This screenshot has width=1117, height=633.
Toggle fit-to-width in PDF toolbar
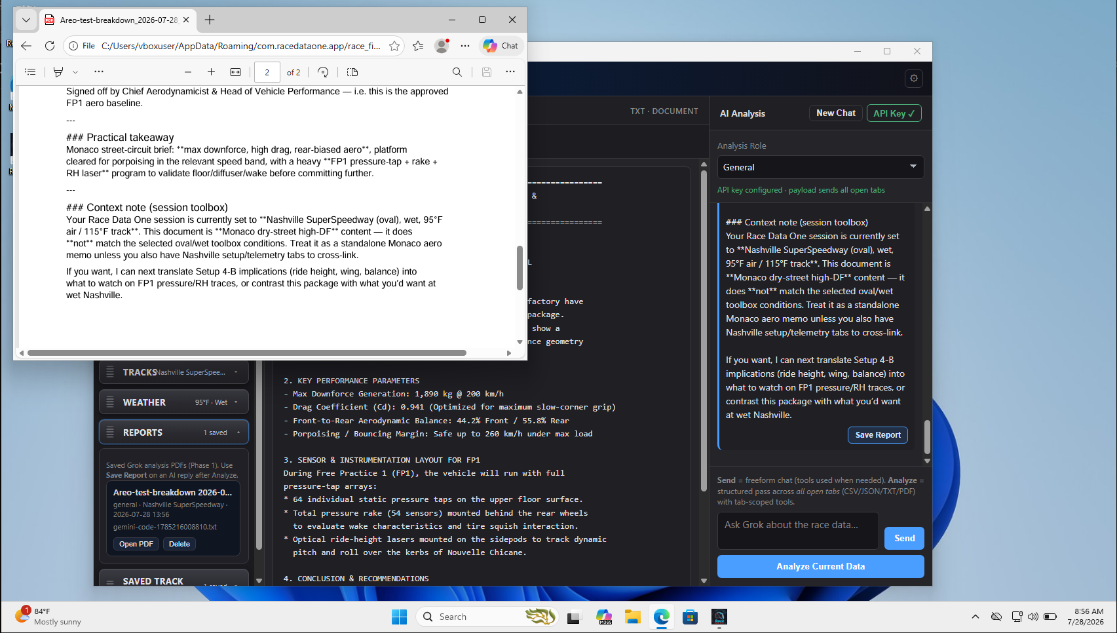click(x=236, y=72)
